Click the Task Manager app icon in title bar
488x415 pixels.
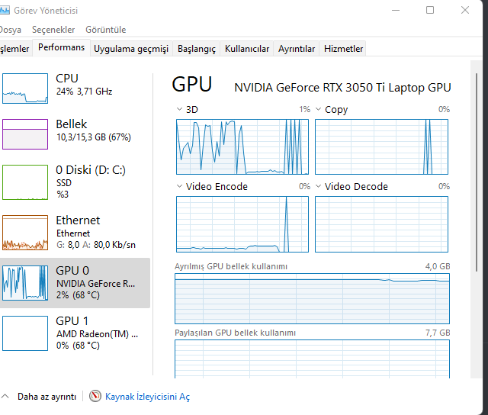(x=5, y=11)
